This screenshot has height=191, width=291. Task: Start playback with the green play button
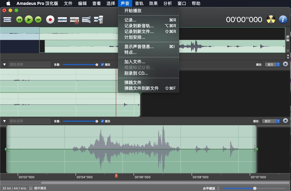pyautogui.click(x=29, y=20)
